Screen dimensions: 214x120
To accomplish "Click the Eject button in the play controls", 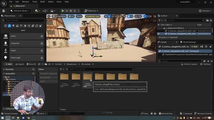I will 75,11.
